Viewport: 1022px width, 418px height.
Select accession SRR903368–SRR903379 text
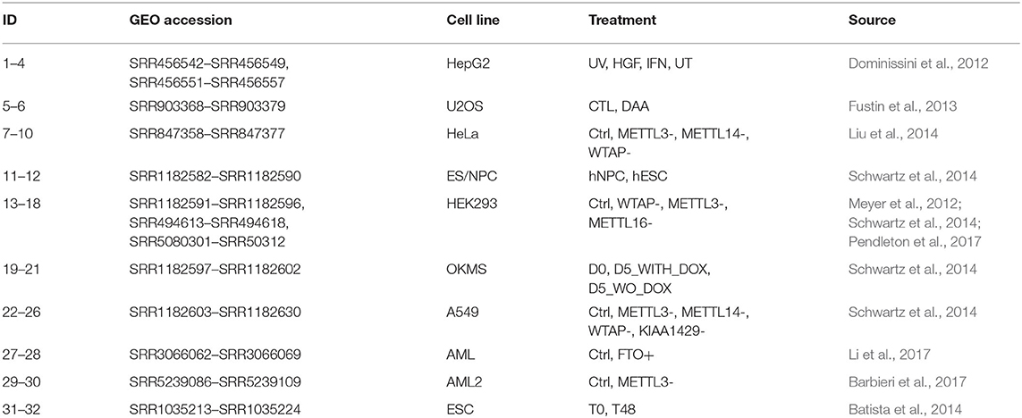click(214, 105)
